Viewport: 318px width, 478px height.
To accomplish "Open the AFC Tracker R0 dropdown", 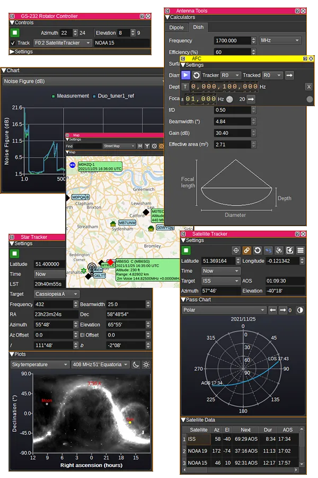I will pos(231,75).
